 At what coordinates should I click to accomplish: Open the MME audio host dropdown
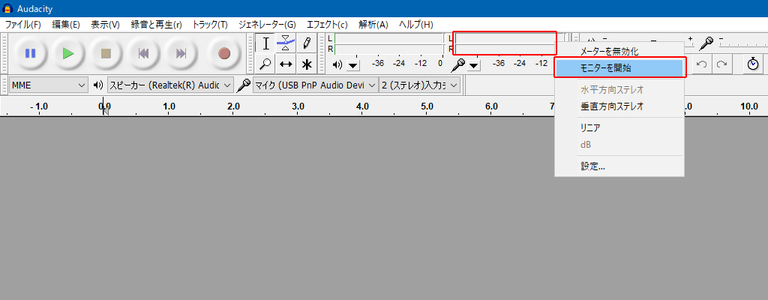(x=49, y=85)
